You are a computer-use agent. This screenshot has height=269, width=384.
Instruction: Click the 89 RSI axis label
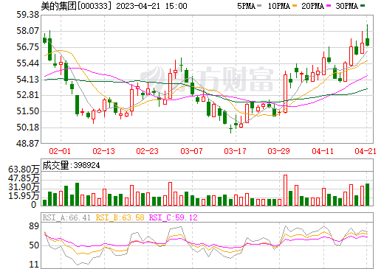[34, 226]
